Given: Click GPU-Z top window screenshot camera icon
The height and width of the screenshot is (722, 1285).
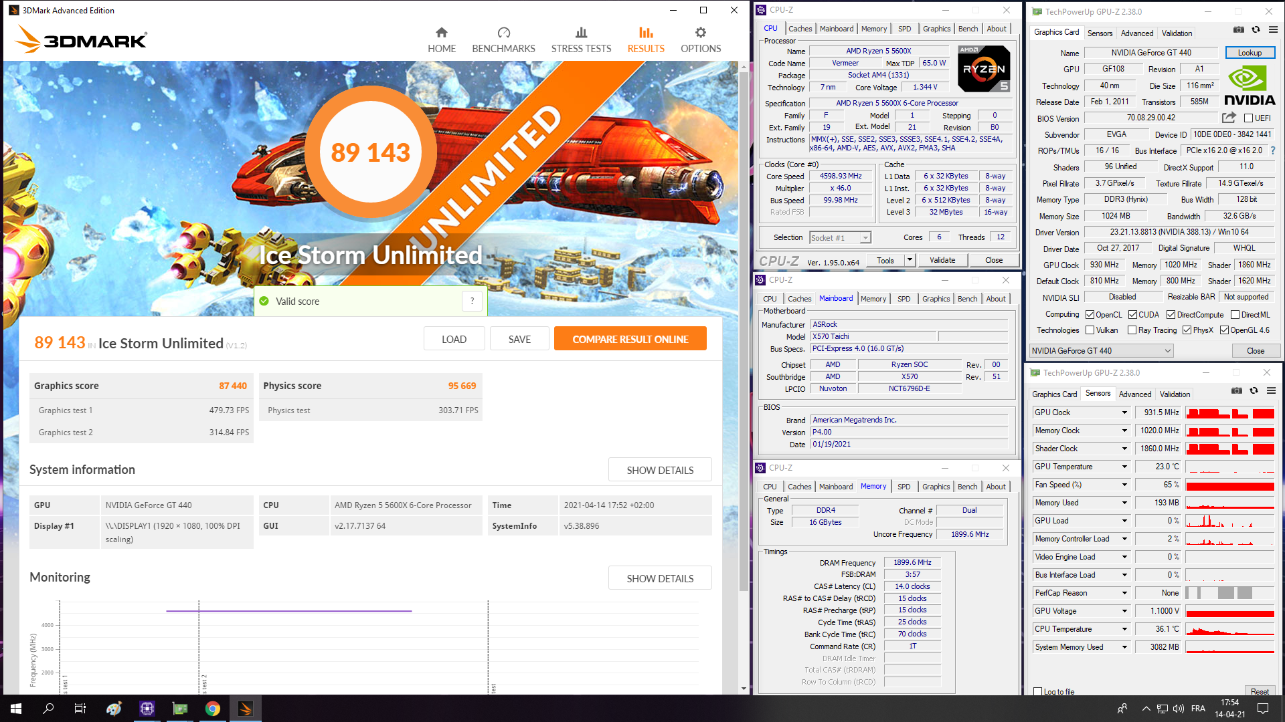Looking at the screenshot, I should pyautogui.click(x=1239, y=29).
